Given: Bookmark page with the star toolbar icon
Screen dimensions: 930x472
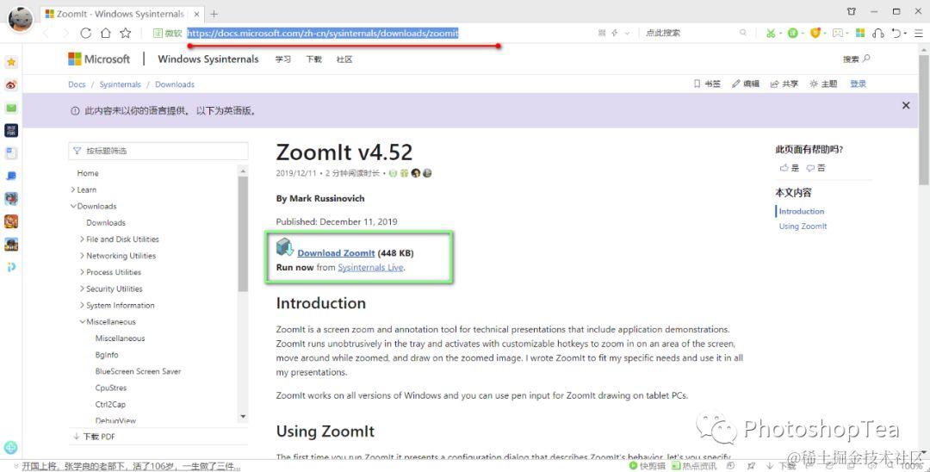Looking at the screenshot, I should [125, 34].
